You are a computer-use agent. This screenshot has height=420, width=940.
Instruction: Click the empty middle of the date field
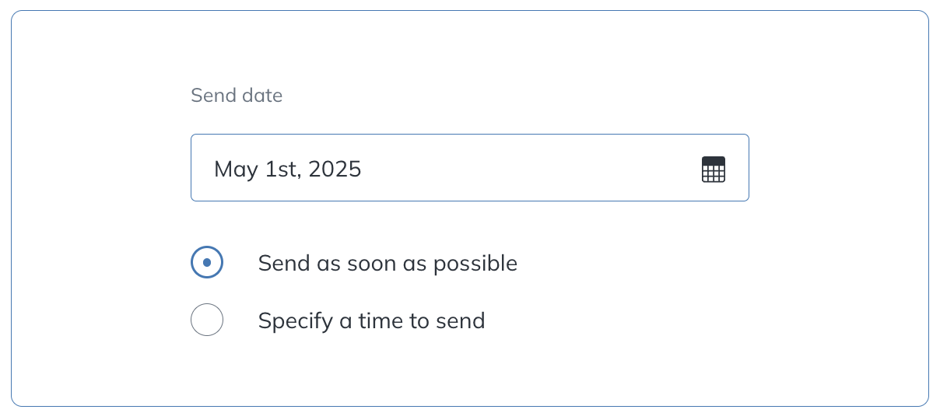529,168
